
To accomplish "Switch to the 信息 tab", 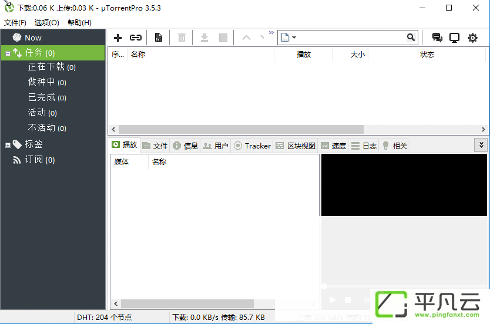I will click(x=186, y=146).
